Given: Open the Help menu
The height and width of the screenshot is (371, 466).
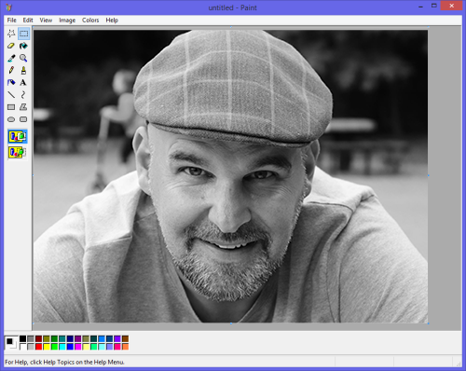Looking at the screenshot, I should pos(112,21).
